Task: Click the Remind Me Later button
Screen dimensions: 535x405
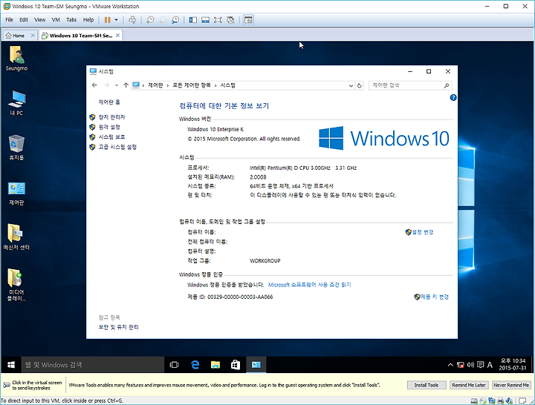Action: point(469,385)
